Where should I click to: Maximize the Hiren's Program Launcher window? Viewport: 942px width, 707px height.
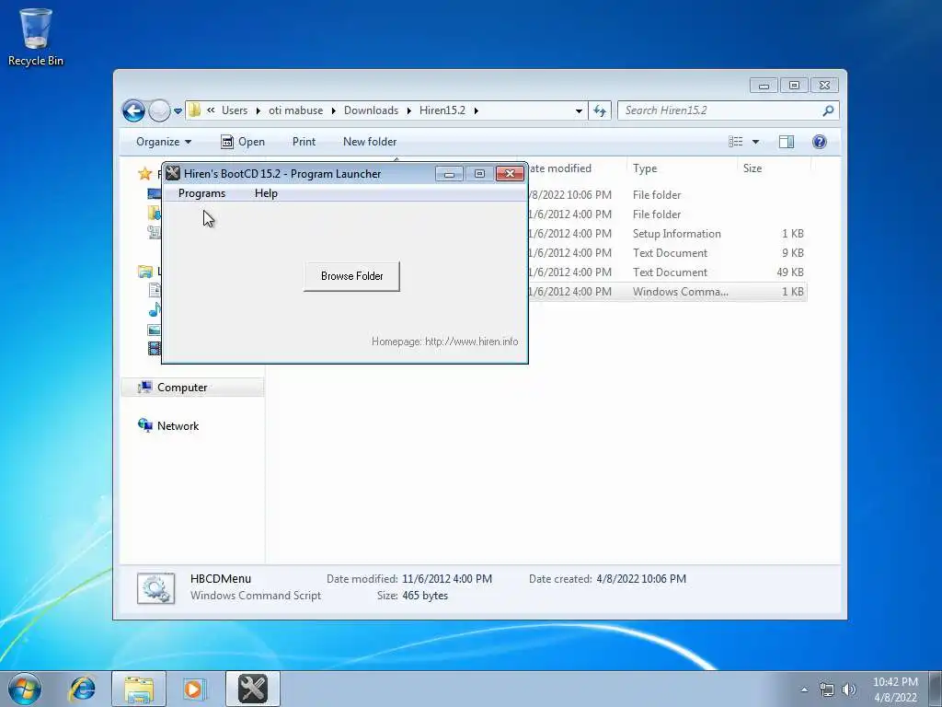pyautogui.click(x=478, y=174)
